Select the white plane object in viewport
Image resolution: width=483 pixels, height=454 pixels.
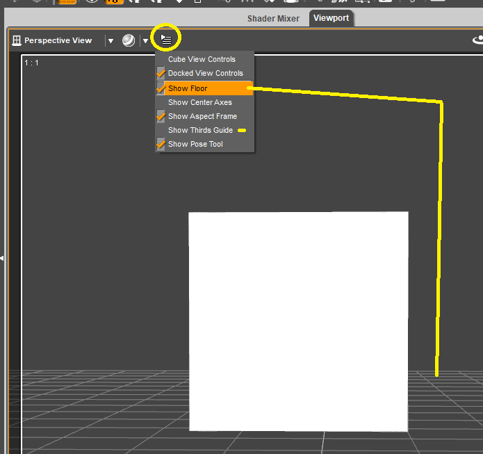tap(298, 321)
